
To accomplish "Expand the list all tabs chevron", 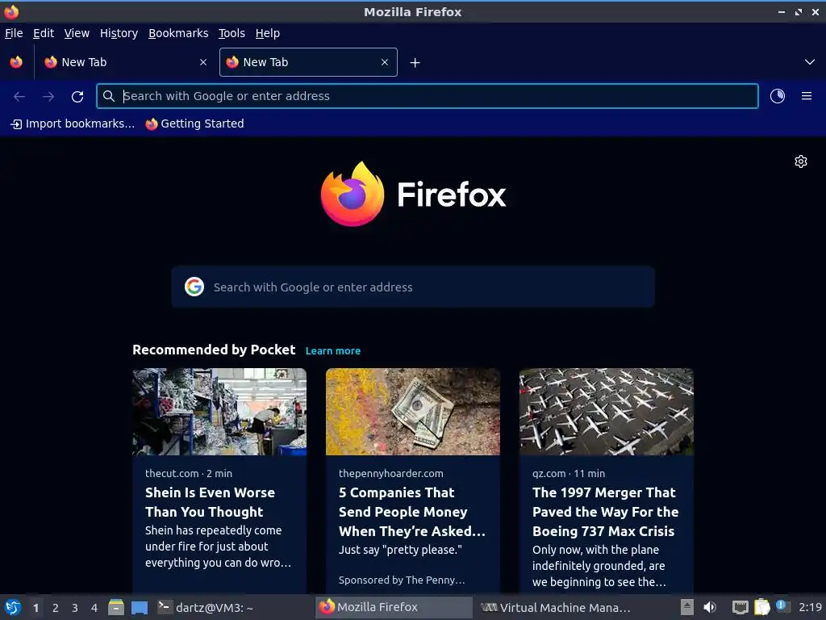I will click(810, 62).
